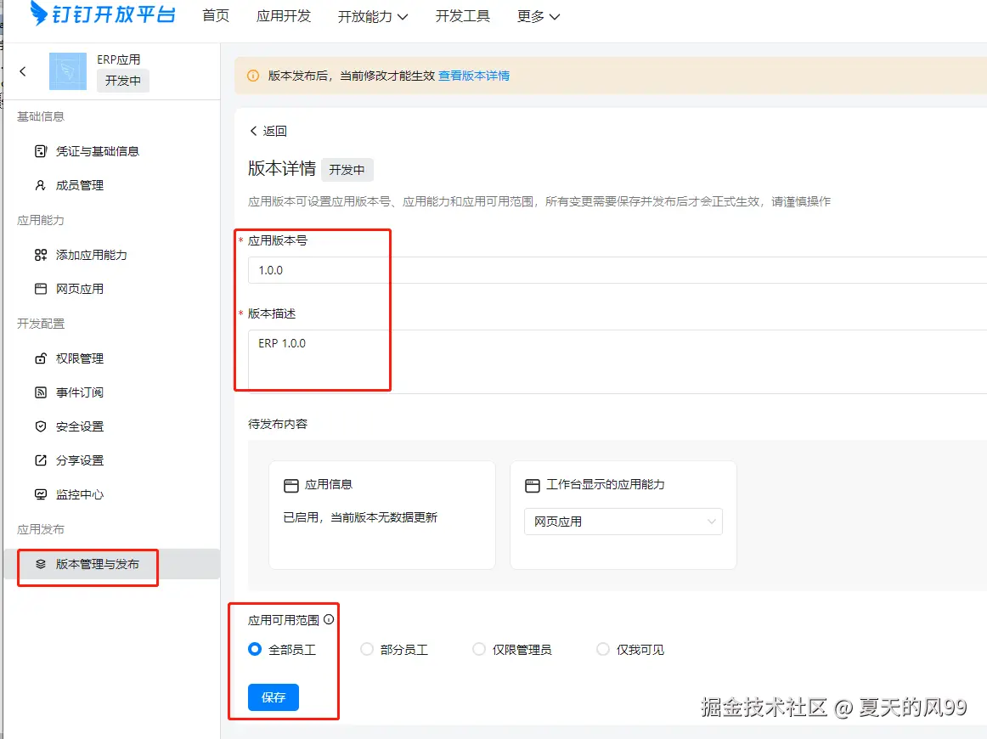The height and width of the screenshot is (739, 987).
Task: Click the 工作台显示的应用能力 card icon
Action: pyautogui.click(x=533, y=485)
